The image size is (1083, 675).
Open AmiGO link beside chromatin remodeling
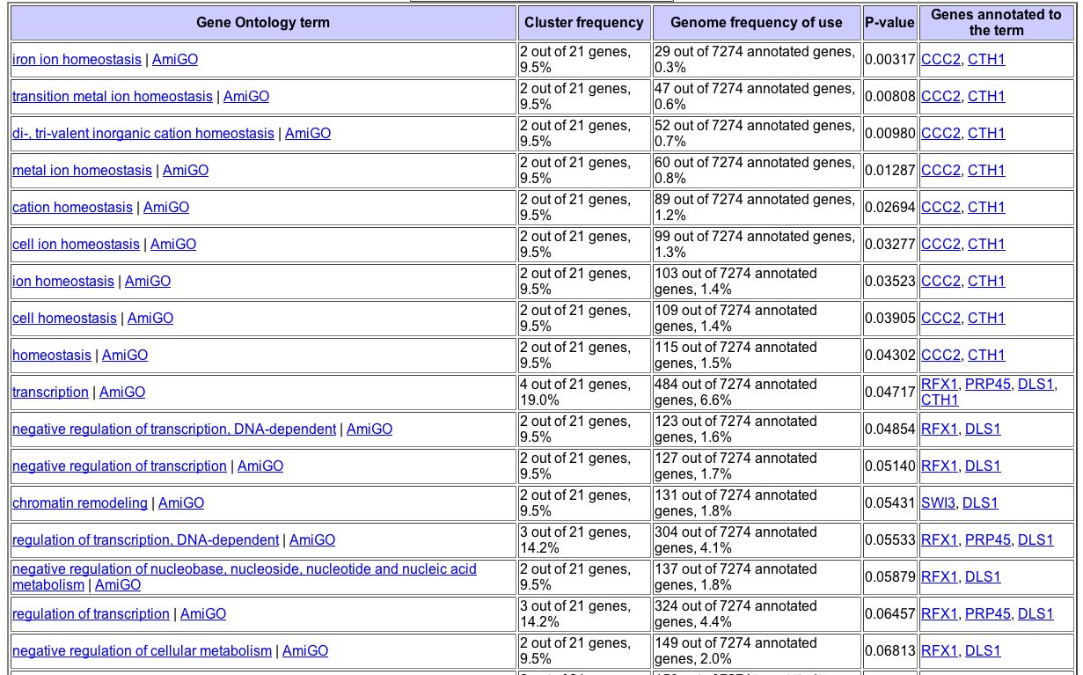[181, 503]
